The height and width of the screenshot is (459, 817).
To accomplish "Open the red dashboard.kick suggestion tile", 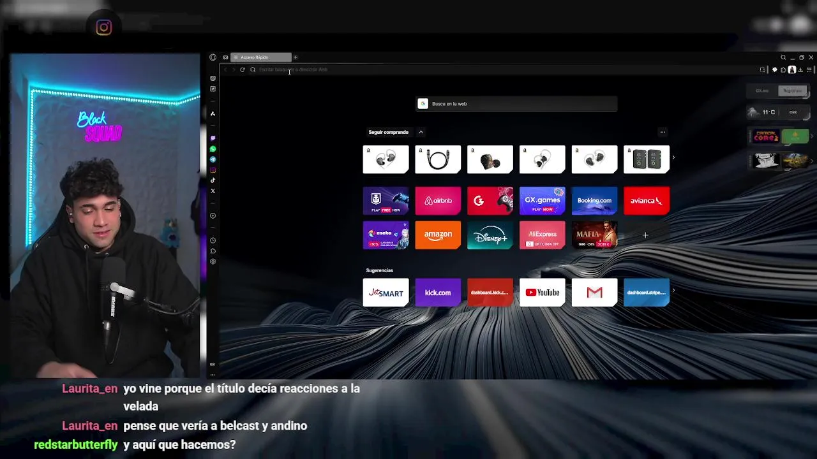I will coord(490,293).
